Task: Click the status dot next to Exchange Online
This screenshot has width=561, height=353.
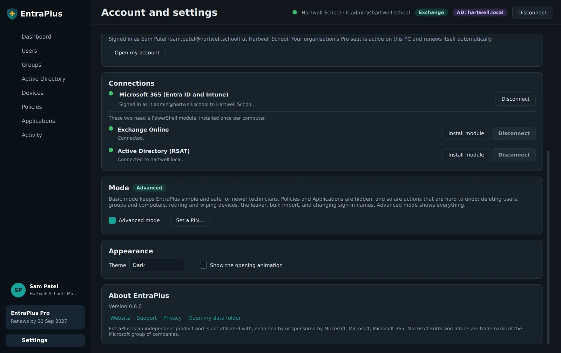Action: (x=111, y=128)
